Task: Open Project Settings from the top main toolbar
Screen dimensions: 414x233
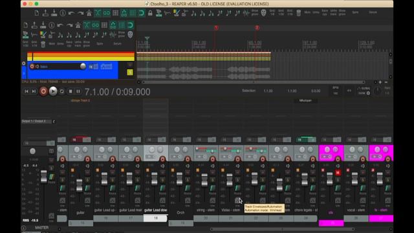Action: (x=63, y=13)
